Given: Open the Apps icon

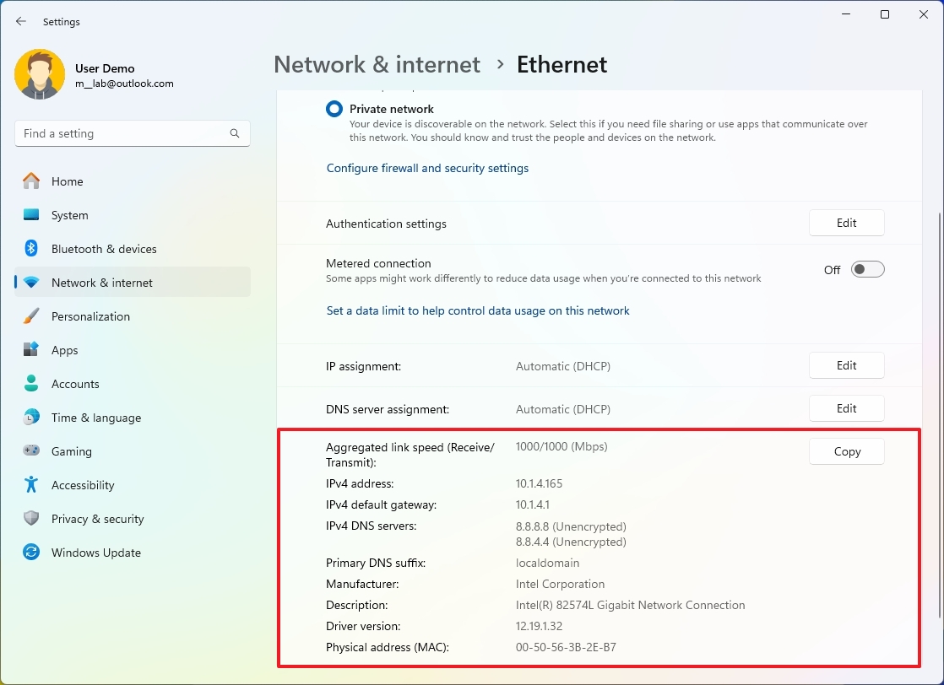Looking at the screenshot, I should point(31,350).
